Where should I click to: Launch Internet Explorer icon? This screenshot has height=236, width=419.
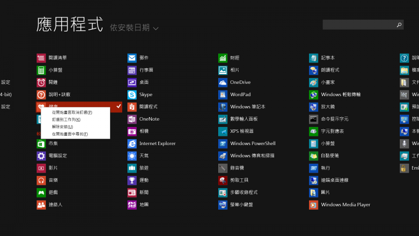click(x=132, y=143)
